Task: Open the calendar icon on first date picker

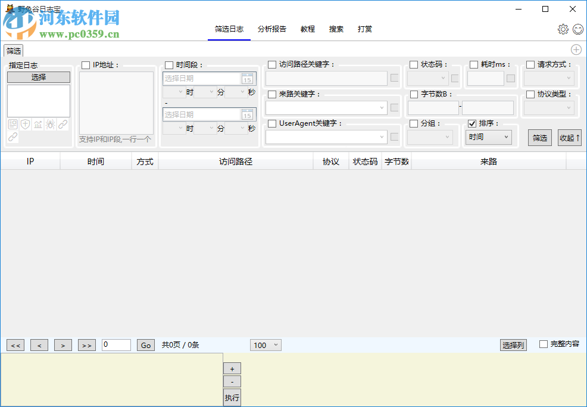Action: 248,79
